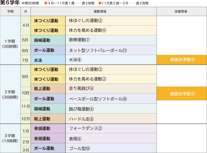Click 病気の予防④ beside the 10月 rows
Screen dimensions: 207x153
(x=182, y=94)
